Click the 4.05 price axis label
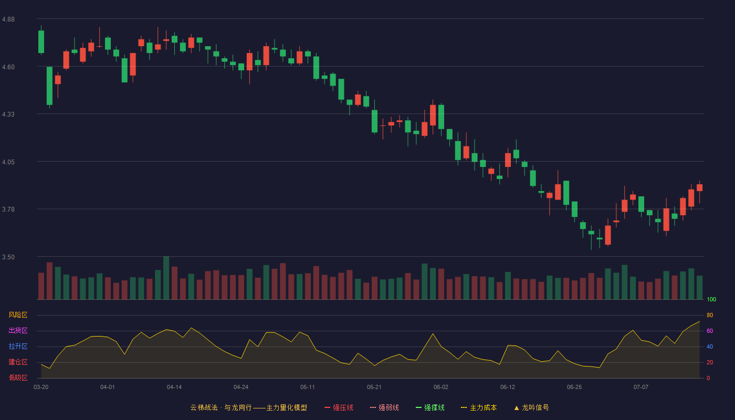The width and height of the screenshot is (735, 420). [x=8, y=162]
